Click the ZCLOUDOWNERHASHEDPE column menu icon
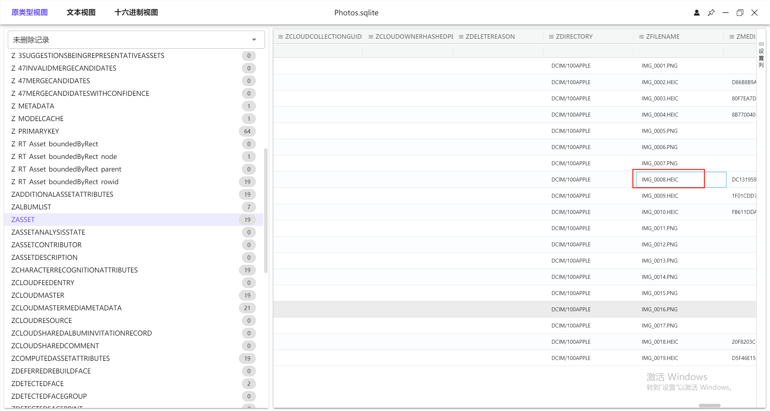 click(x=371, y=37)
